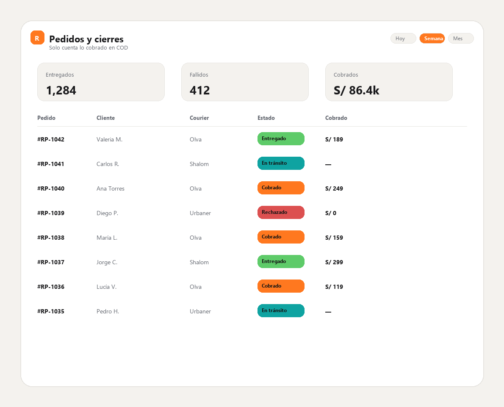504x407 pixels.
Task: Click the S/ 249 amount
Action: (x=334, y=189)
